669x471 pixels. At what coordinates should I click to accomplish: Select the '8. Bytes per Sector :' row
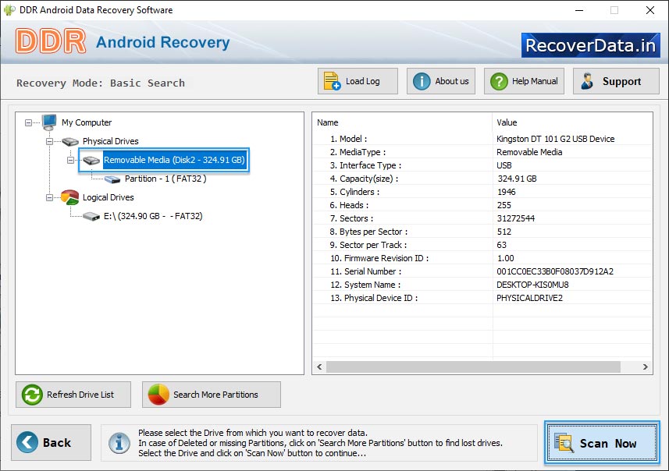point(482,232)
